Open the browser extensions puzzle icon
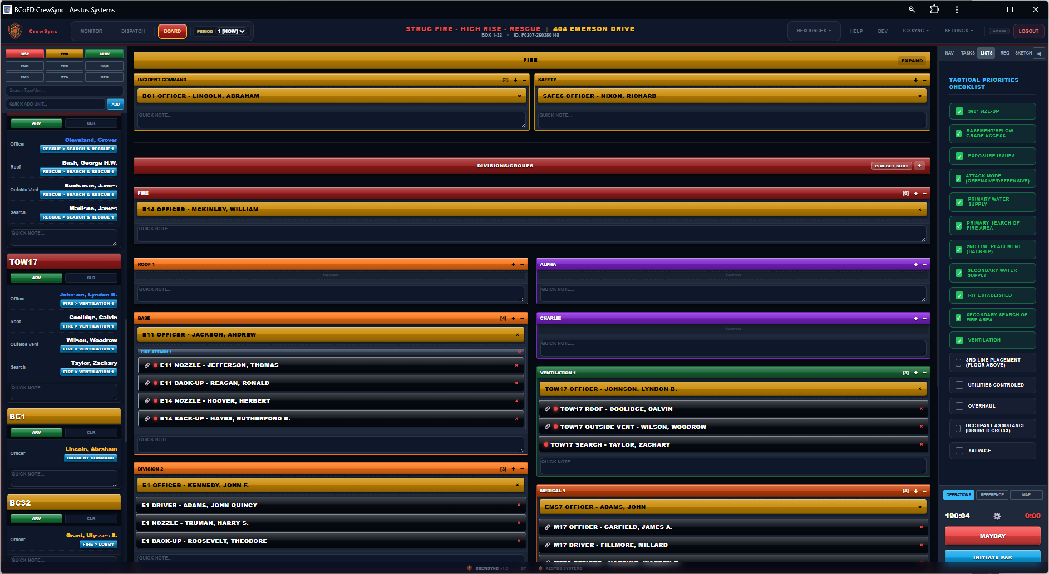Viewport: 1049px width, 574px height. coord(934,9)
